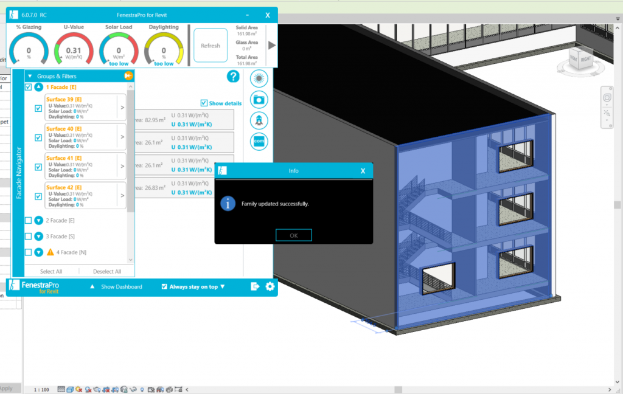Open the sun settings round icon
This screenshot has height=394, width=623.
[x=259, y=78]
